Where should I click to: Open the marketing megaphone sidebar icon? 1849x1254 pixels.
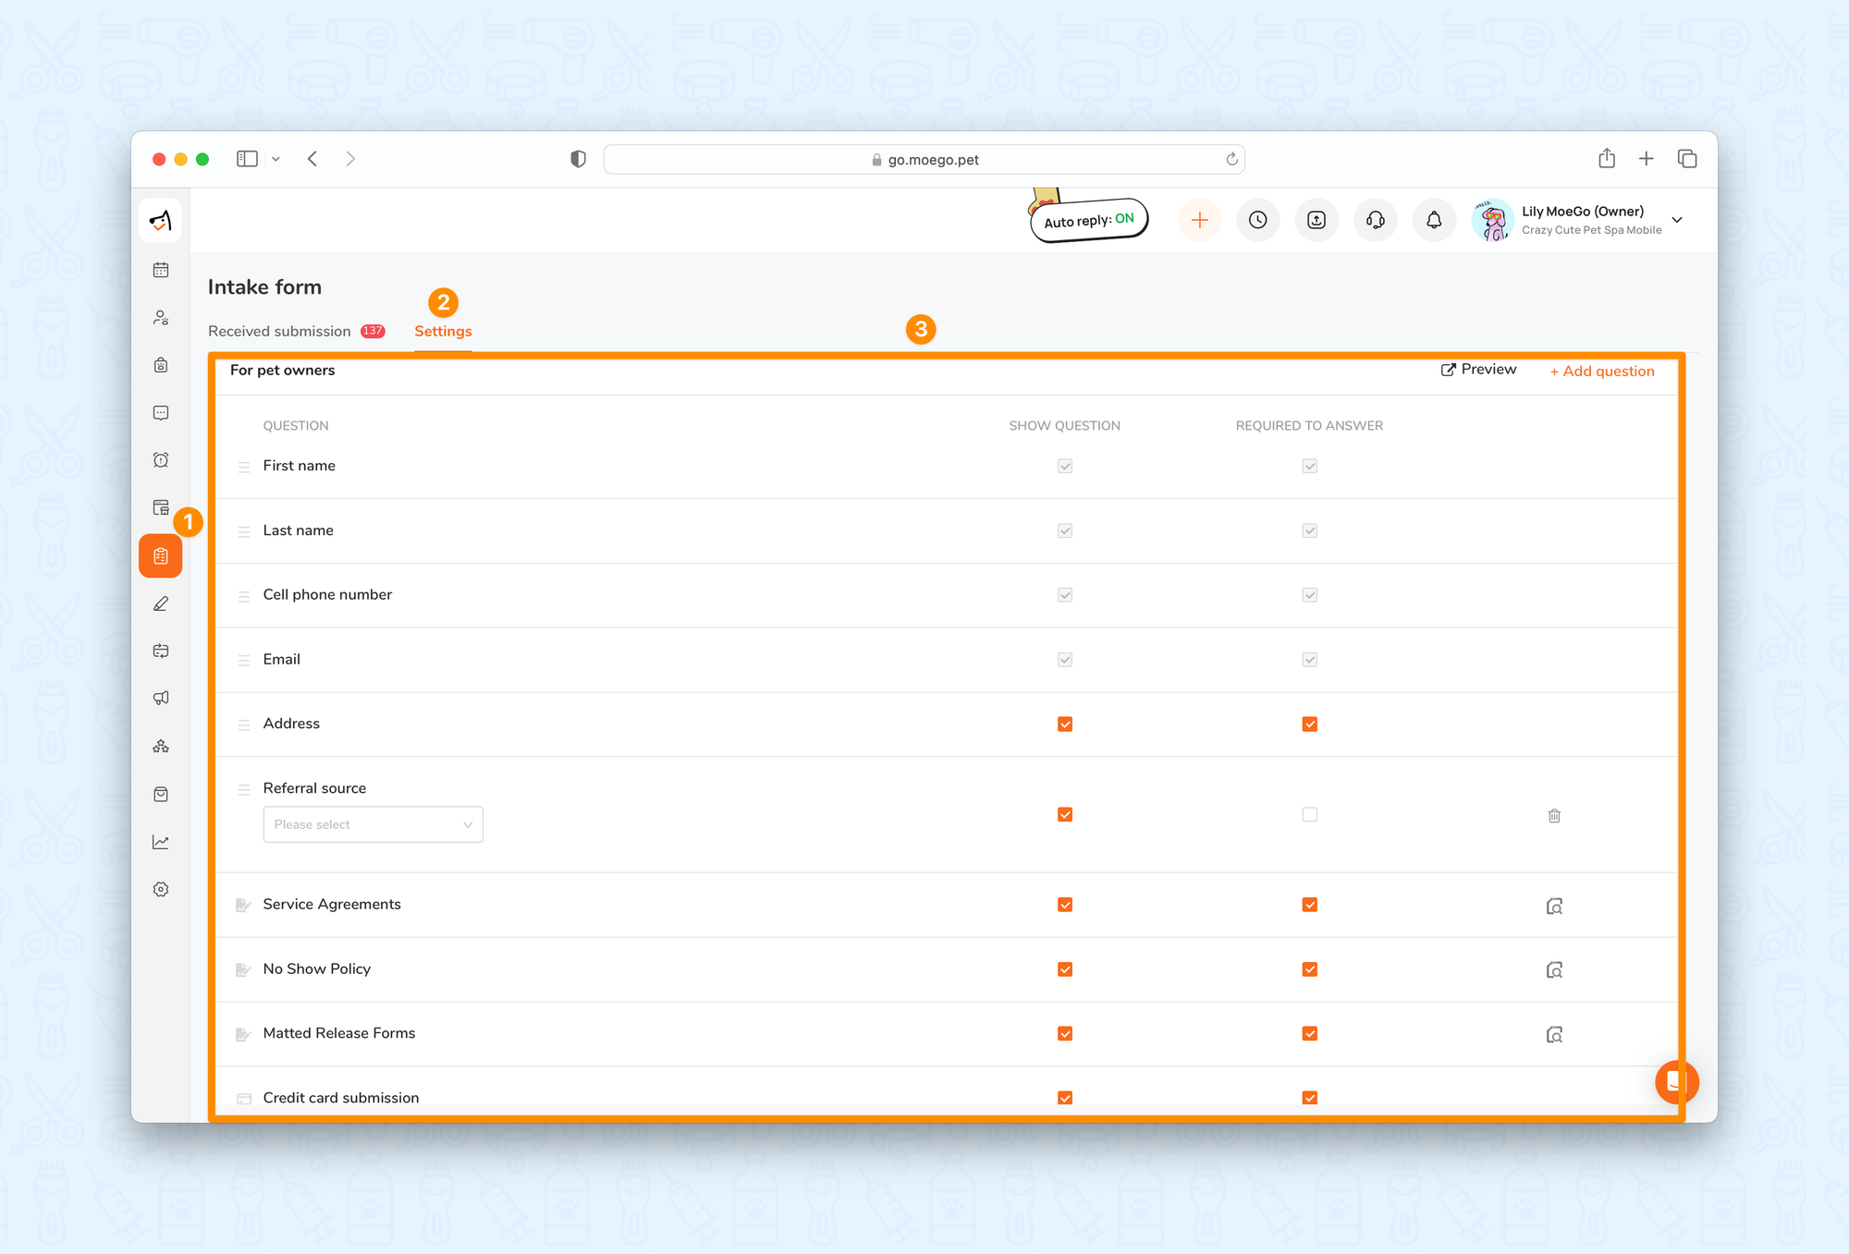click(161, 699)
